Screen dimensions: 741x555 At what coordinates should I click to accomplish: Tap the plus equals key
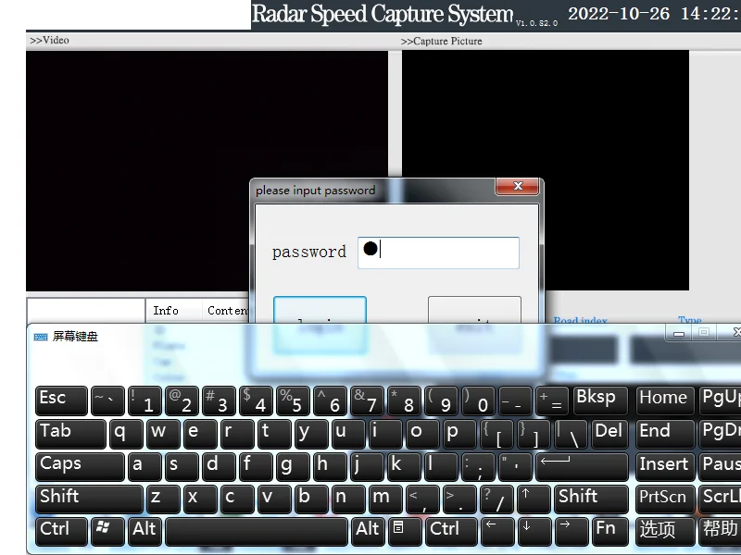(552, 401)
